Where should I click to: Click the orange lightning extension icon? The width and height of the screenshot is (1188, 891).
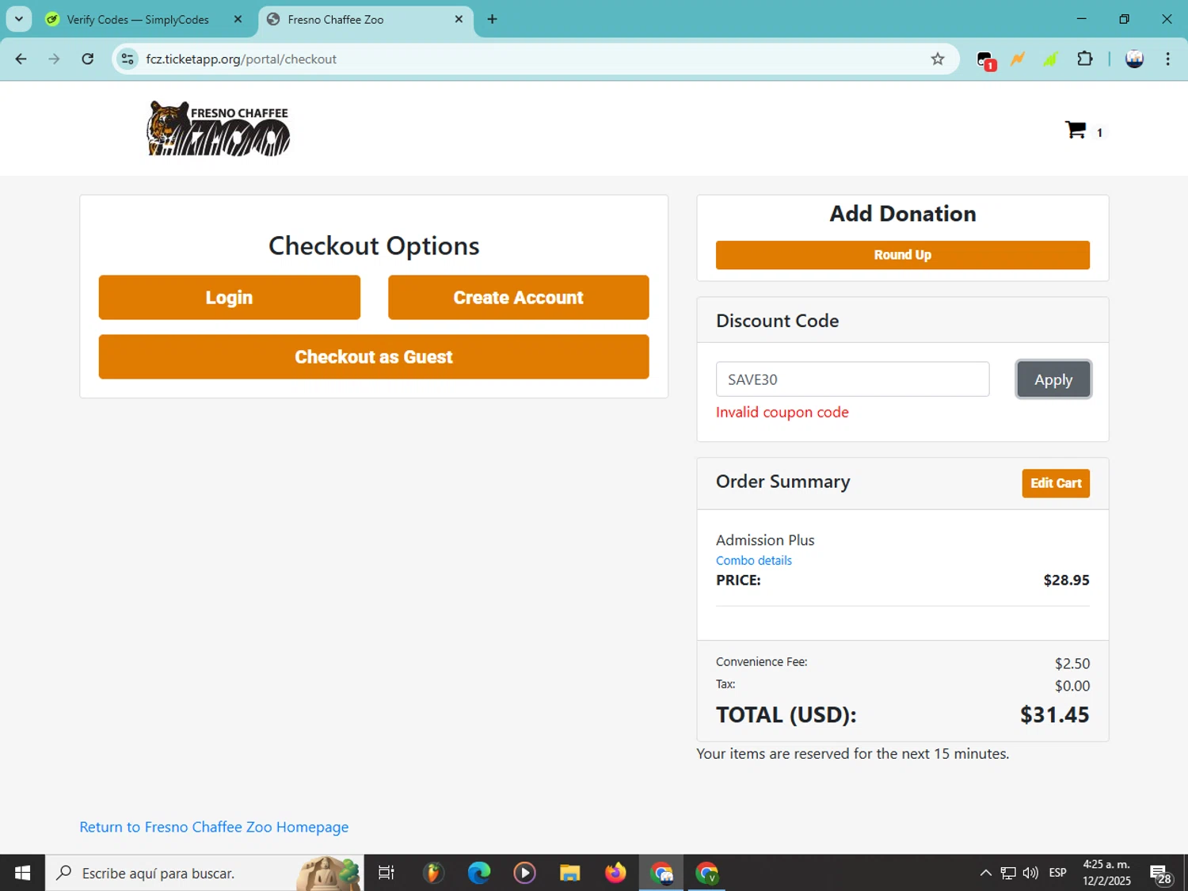(1018, 59)
